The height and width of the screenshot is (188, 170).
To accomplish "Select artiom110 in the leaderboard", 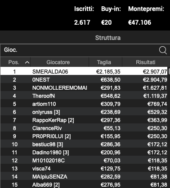I will 84,104.
